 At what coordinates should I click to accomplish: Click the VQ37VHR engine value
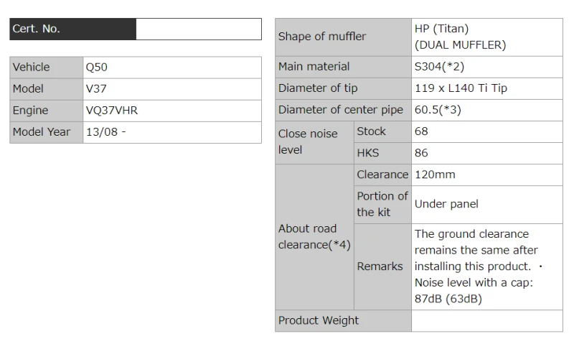171,111
